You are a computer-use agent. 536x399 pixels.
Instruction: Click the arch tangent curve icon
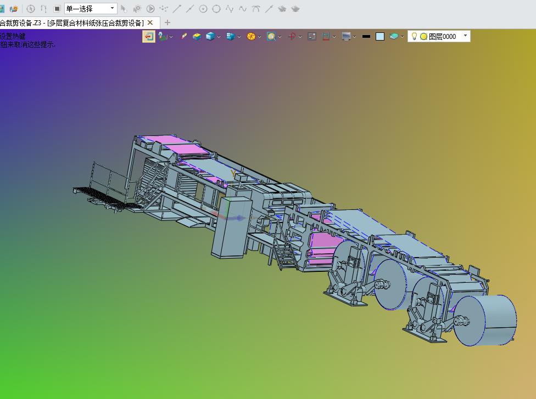pos(256,9)
